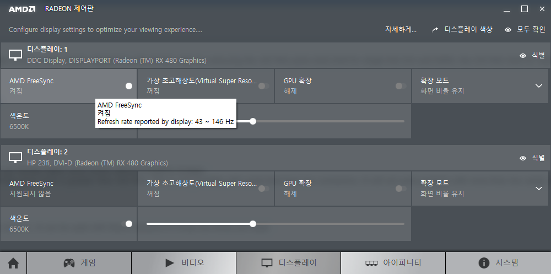This screenshot has height=274, width=551.
Task: Click the monitor icon for 디스플레이 2
Action: click(15, 158)
